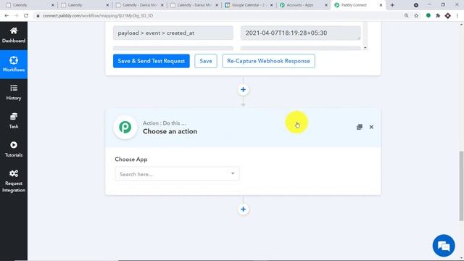Click the browser address bar URL
This screenshot has width=464, height=261.
tap(98, 16)
